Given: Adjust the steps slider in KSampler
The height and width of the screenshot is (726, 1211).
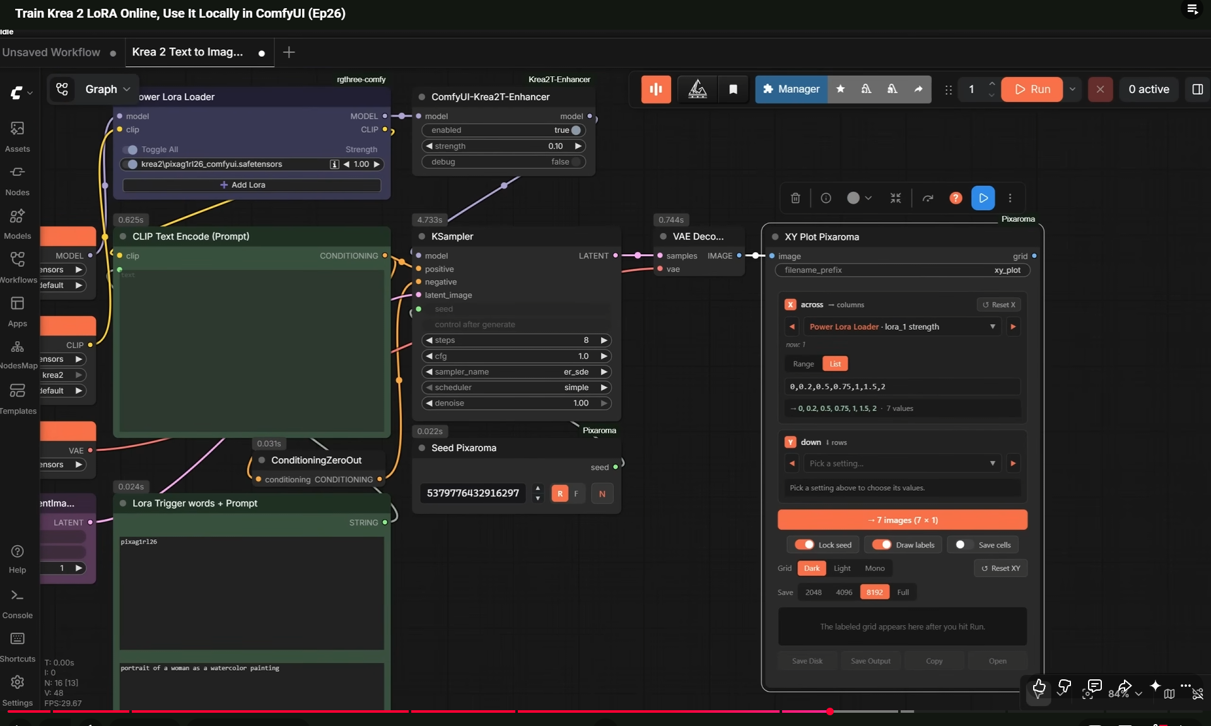Looking at the screenshot, I should 517,341.
